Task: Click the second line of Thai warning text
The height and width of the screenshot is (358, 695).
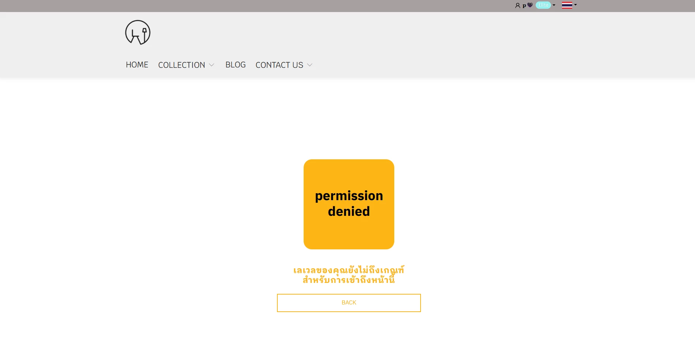Action: [x=349, y=280]
